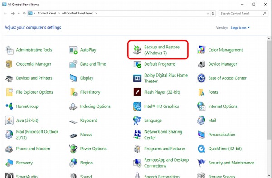Open the Java (32-bit) icon

(x=9, y=120)
